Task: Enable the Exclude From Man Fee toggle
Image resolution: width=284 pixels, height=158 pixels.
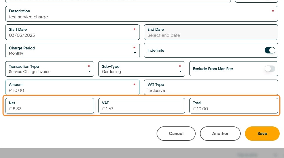Action: pyautogui.click(x=270, y=69)
